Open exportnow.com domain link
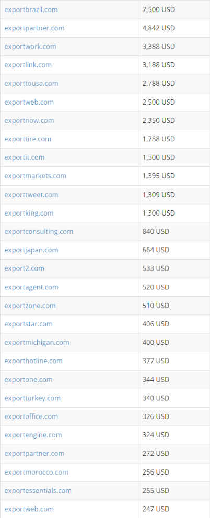Viewport: 210px width, 518px height. [29, 120]
